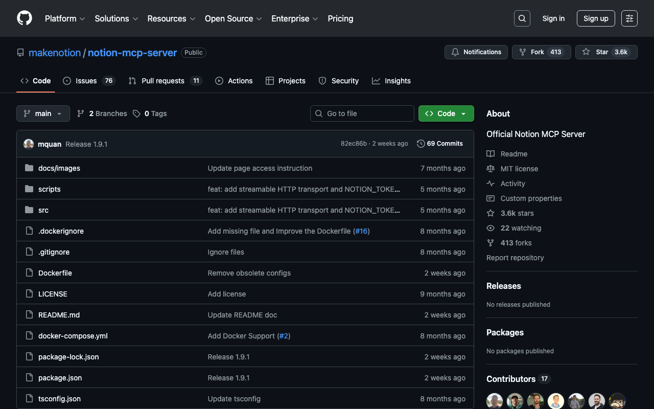View the 2 Branches list
The height and width of the screenshot is (409, 654).
(102, 113)
